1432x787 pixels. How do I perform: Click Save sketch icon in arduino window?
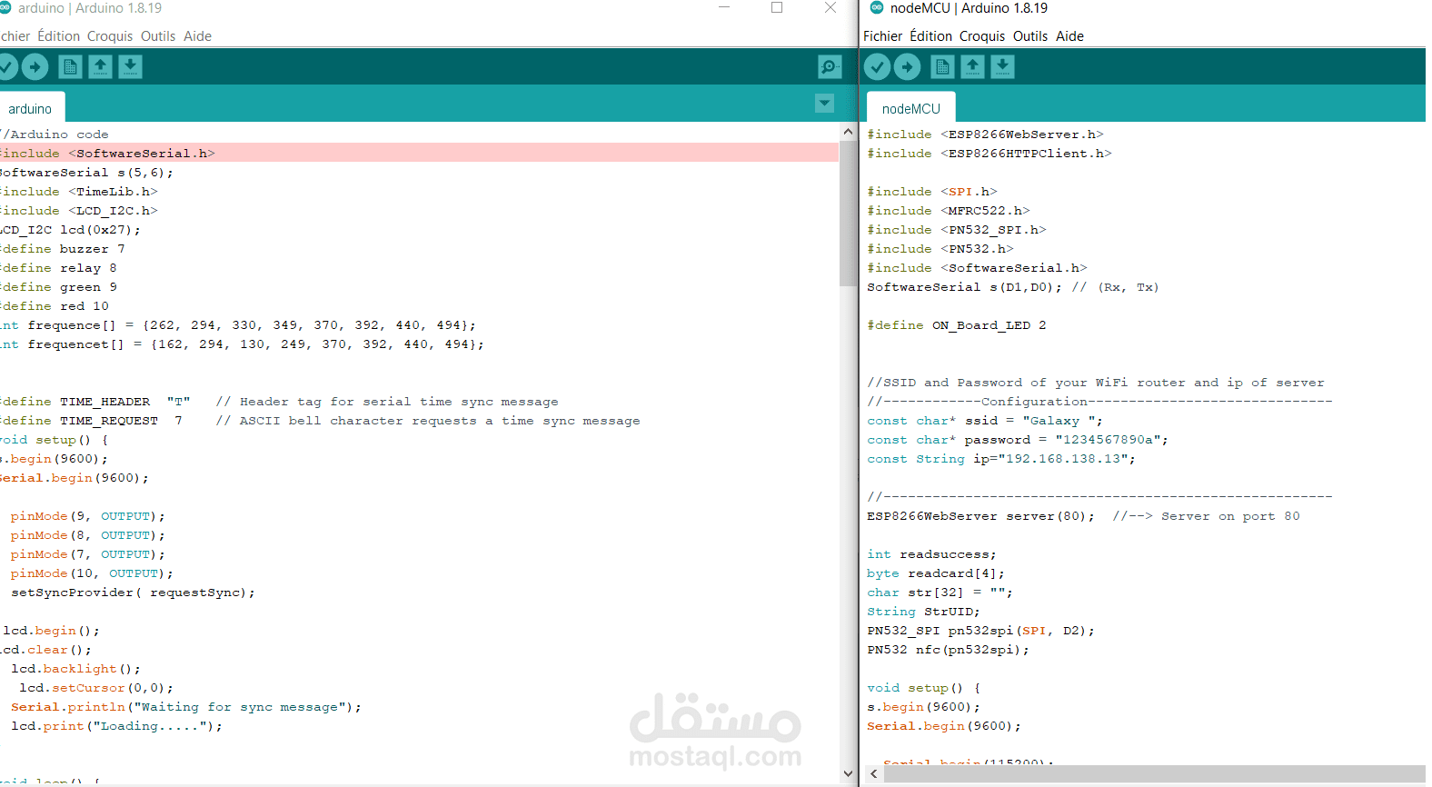click(x=130, y=66)
